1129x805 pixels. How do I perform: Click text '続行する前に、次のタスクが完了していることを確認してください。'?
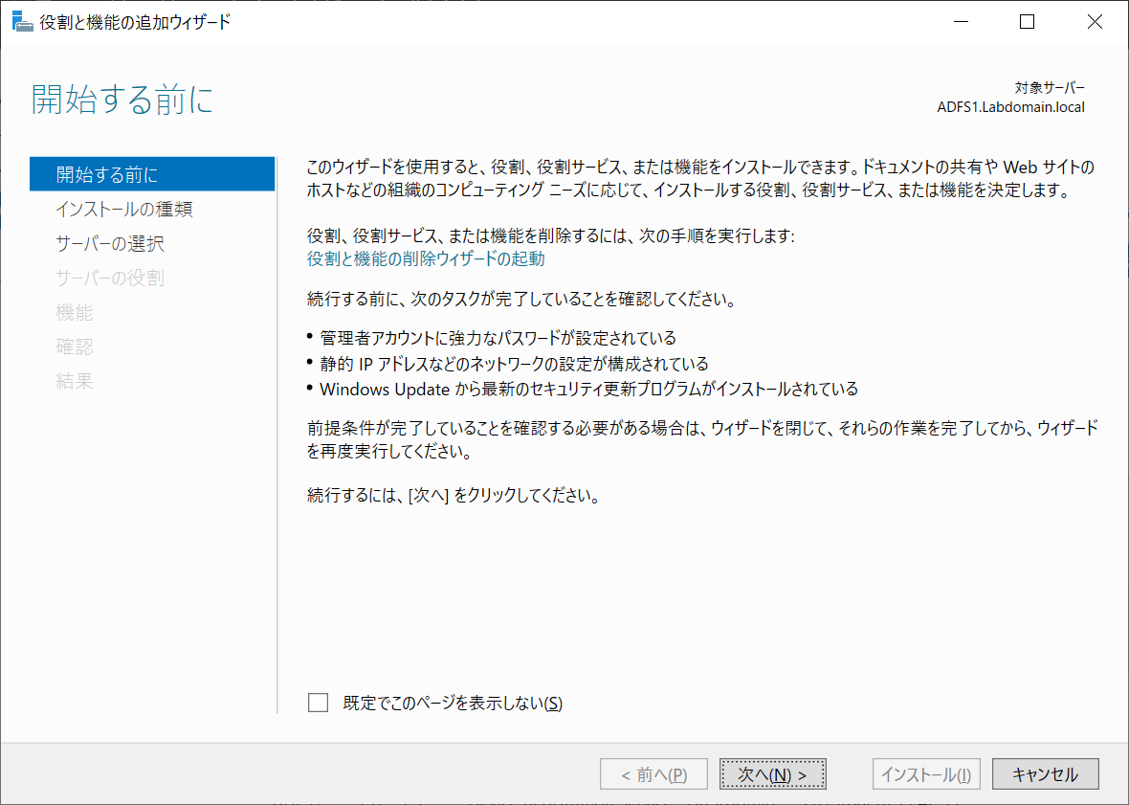coord(522,299)
